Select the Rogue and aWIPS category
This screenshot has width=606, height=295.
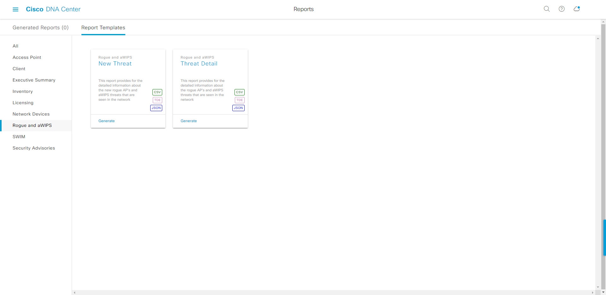tap(36, 125)
